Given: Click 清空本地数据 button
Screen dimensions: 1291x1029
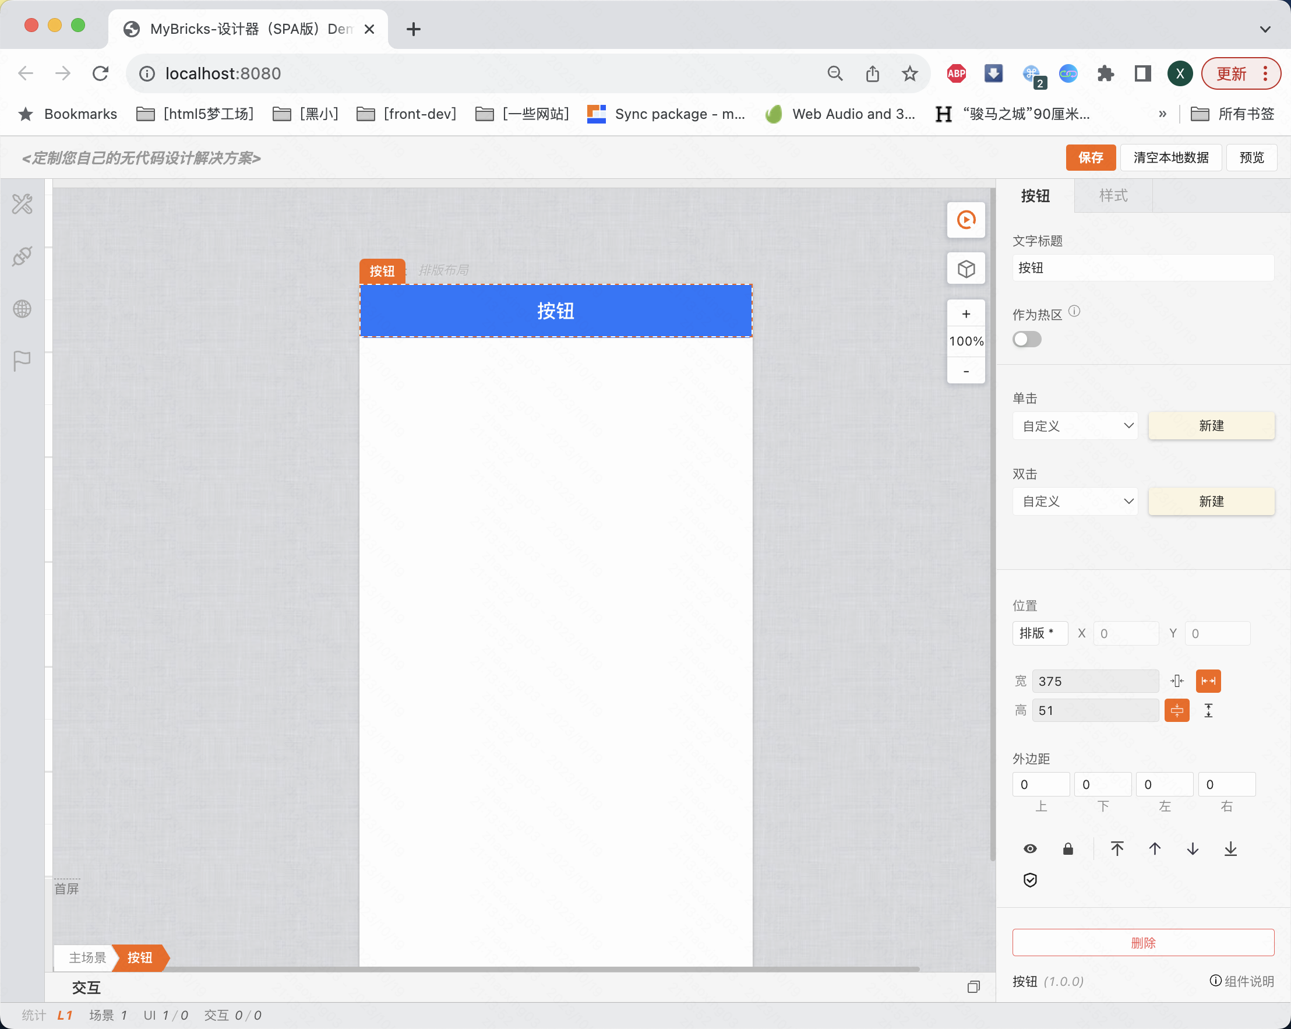Looking at the screenshot, I should [x=1170, y=157].
